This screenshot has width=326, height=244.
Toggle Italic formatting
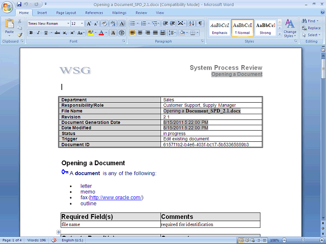click(x=38, y=33)
